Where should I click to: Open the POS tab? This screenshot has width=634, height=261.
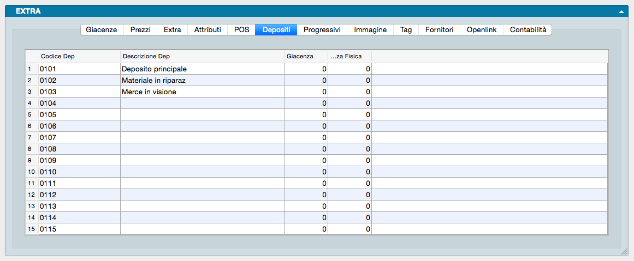241,30
